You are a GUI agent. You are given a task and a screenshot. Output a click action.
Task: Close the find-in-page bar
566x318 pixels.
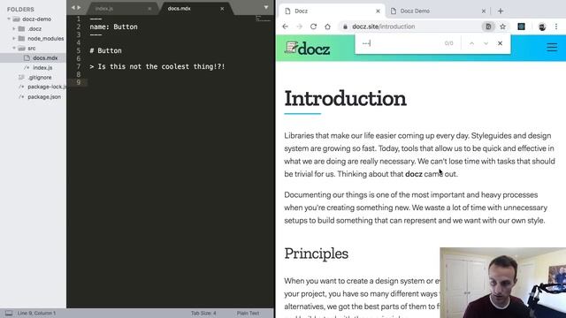point(500,43)
